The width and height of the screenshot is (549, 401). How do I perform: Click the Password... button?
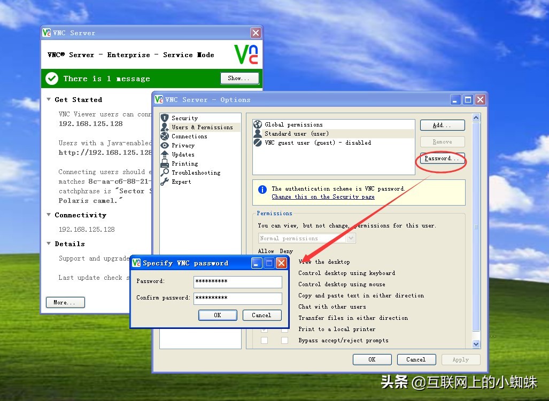pos(442,159)
